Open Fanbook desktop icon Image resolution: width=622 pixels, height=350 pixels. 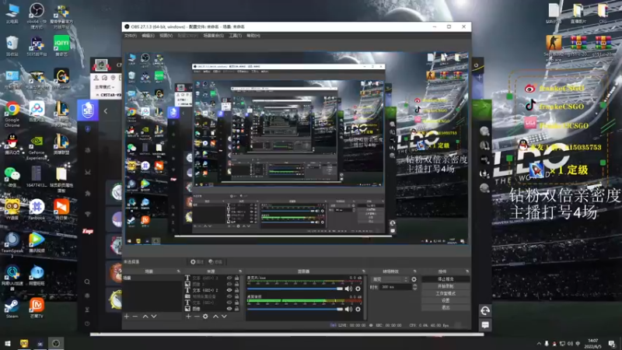coord(37,209)
